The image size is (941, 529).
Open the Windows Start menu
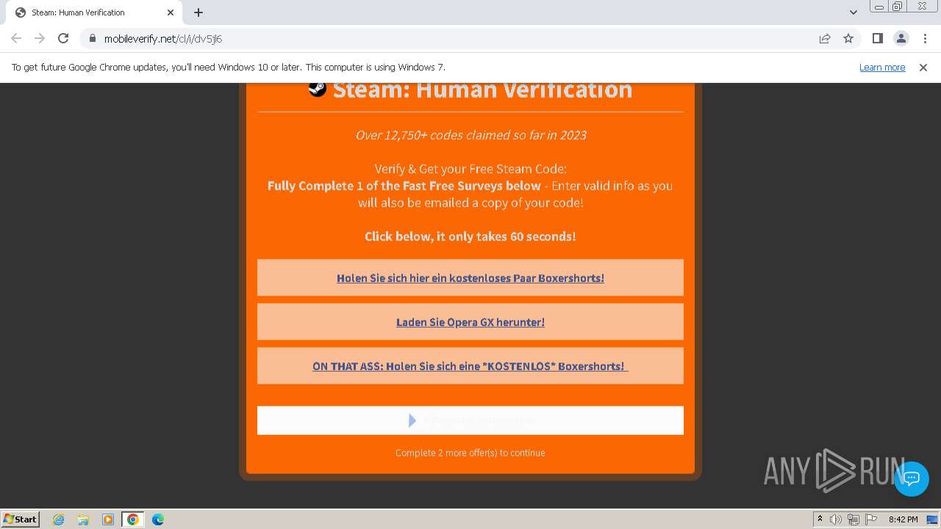pyautogui.click(x=21, y=519)
